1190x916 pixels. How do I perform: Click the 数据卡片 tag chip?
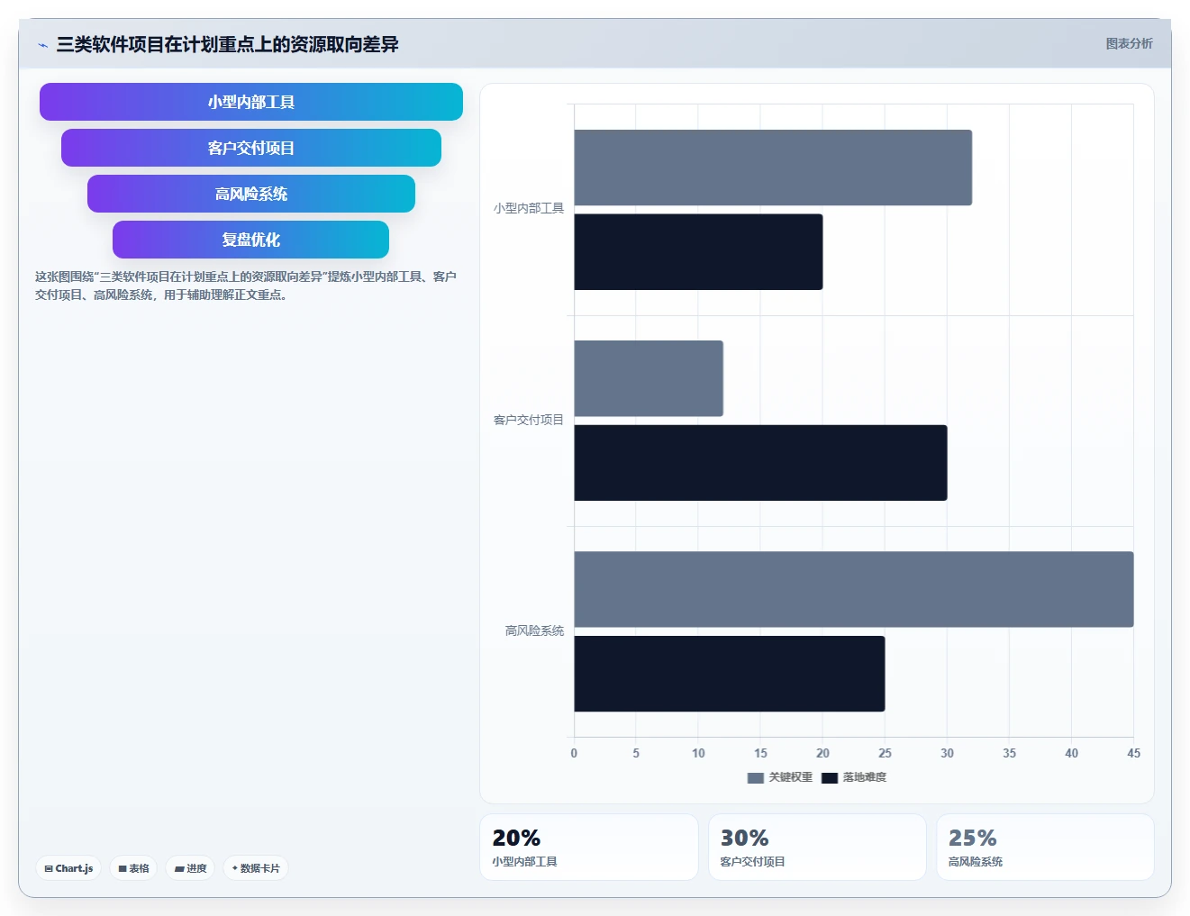click(256, 868)
